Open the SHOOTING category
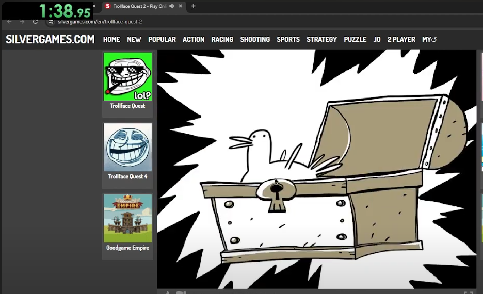 pos(255,39)
